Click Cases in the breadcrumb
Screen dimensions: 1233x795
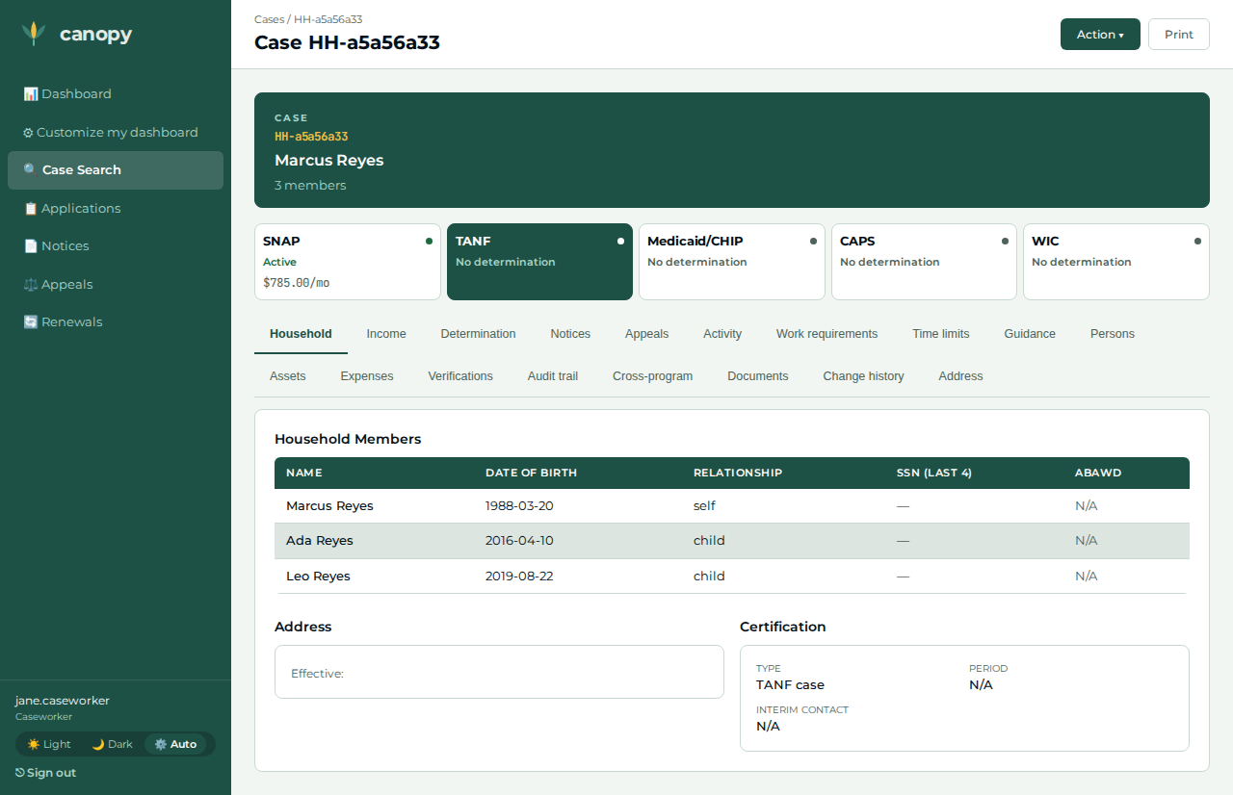point(269,19)
